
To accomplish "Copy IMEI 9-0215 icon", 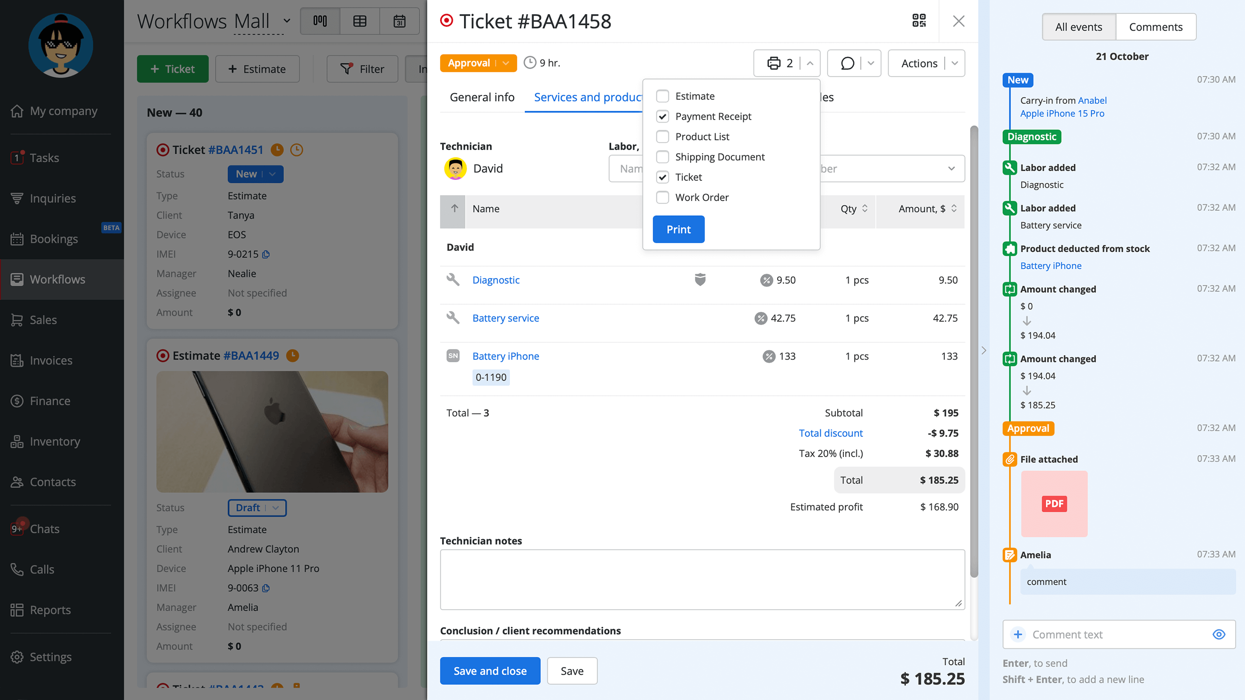I will pos(266,254).
